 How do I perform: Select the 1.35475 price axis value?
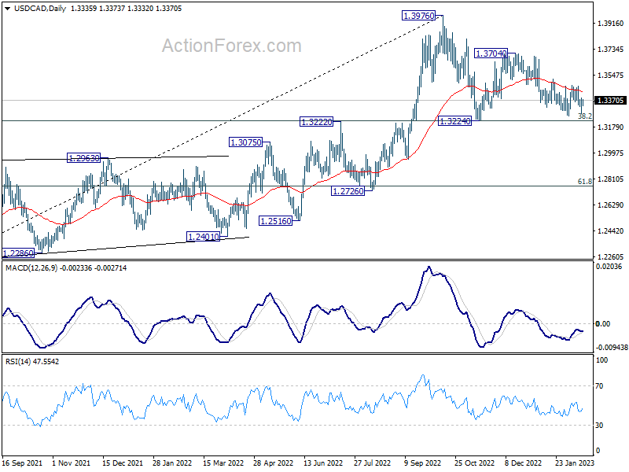point(611,76)
